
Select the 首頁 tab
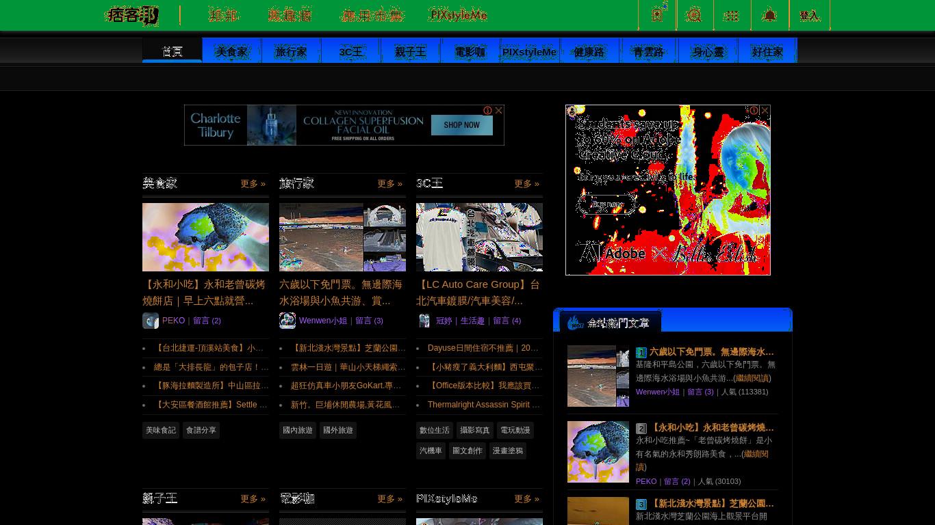[x=172, y=51]
